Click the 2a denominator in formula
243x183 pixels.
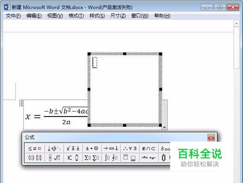click(x=66, y=122)
